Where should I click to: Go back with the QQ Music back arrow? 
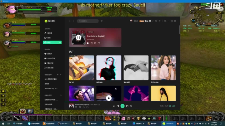point(70,21)
